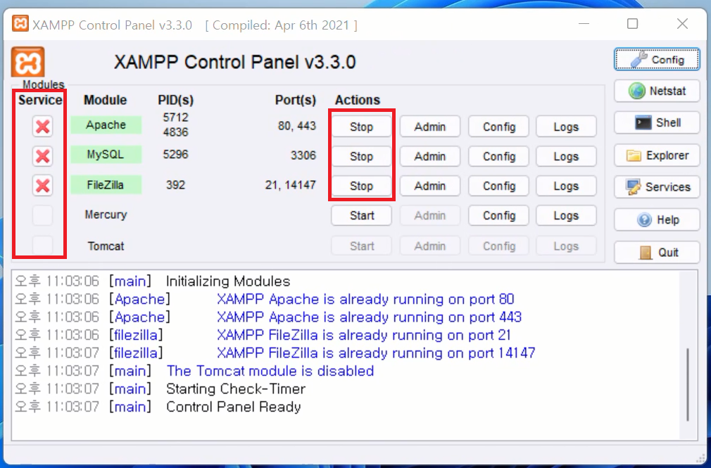The width and height of the screenshot is (711, 468).
Task: Click MySQL port 3306
Action: click(303, 156)
